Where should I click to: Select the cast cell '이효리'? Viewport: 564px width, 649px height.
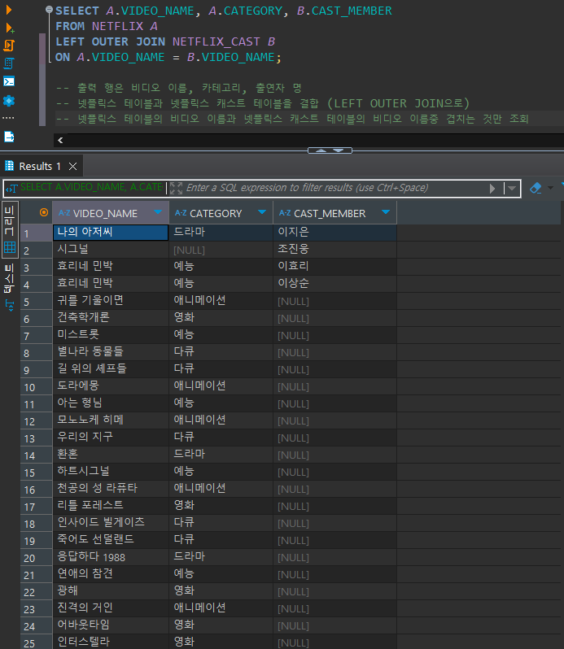(x=335, y=267)
